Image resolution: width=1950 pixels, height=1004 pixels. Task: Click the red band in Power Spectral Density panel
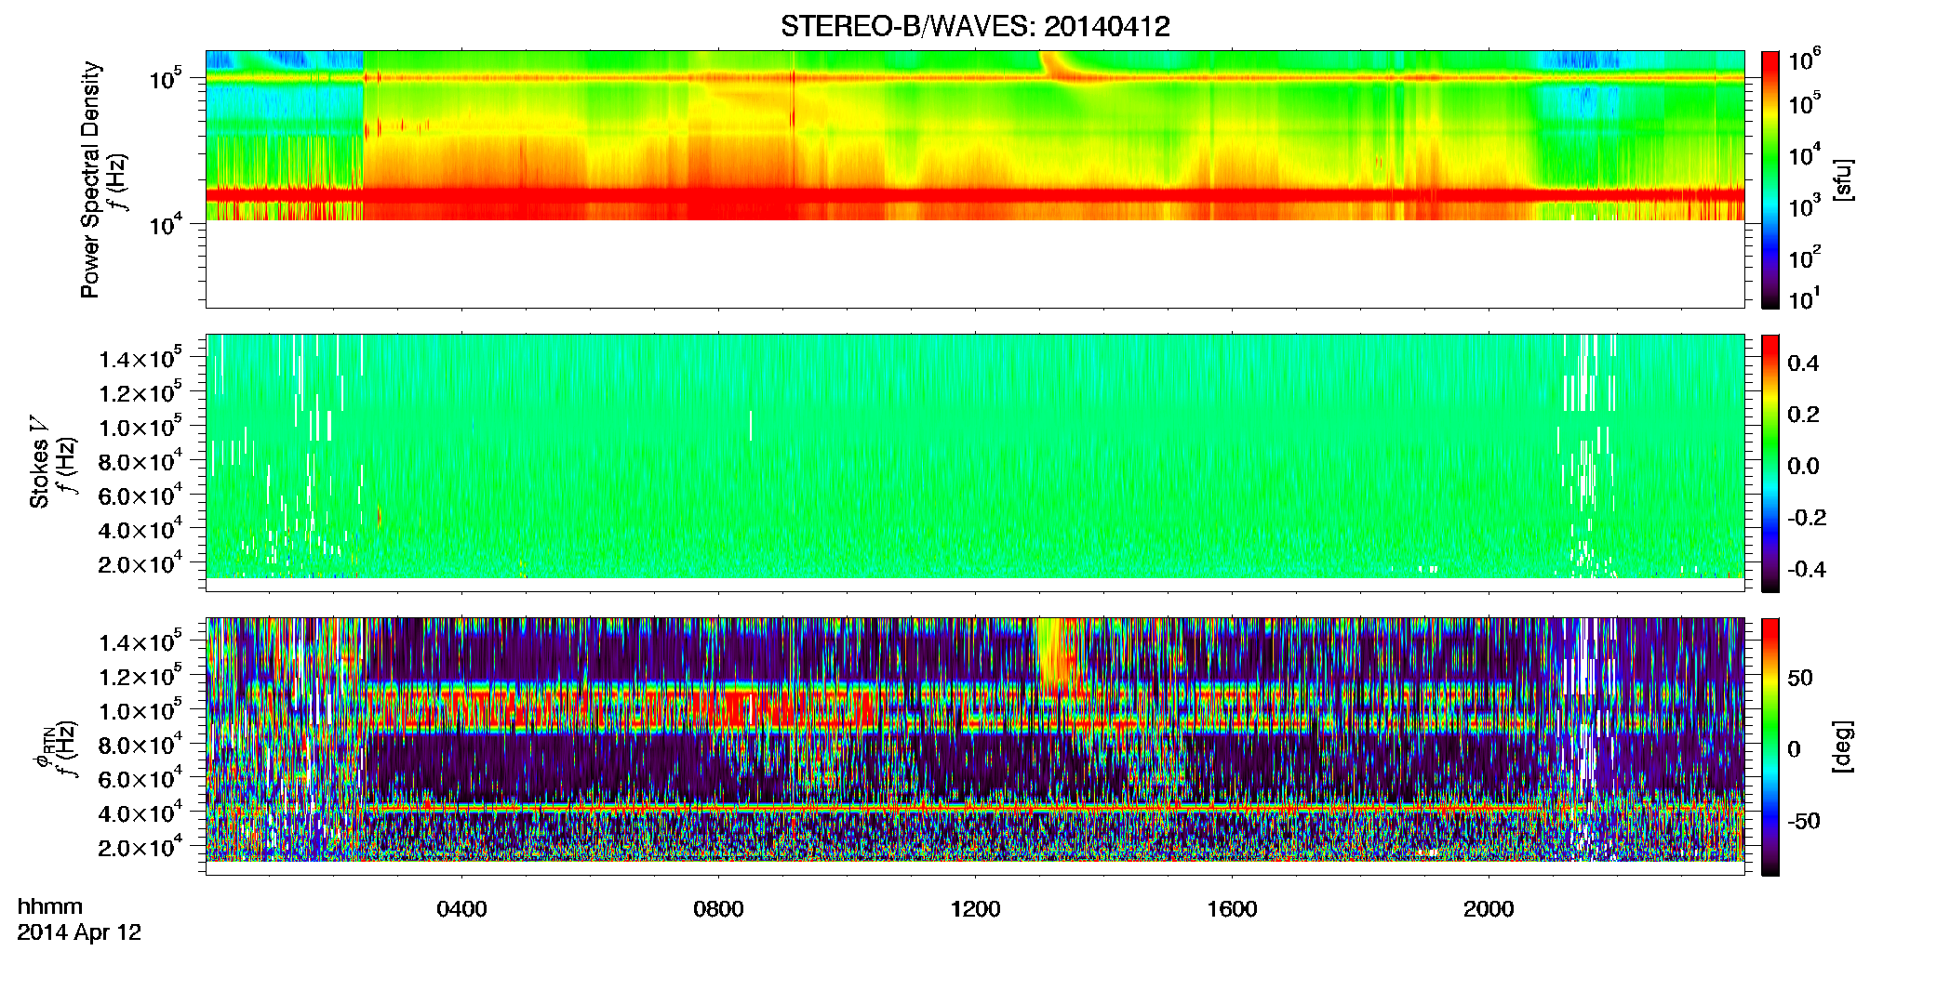point(975,195)
